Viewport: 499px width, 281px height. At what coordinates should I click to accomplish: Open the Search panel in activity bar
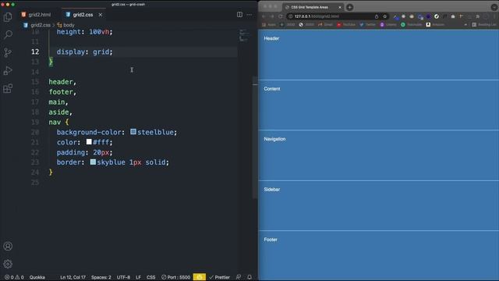(x=8, y=34)
